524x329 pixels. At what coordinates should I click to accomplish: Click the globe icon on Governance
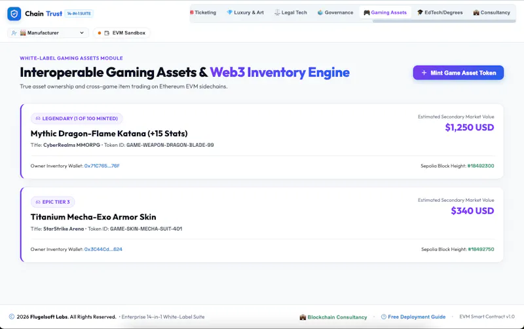pyautogui.click(x=320, y=12)
